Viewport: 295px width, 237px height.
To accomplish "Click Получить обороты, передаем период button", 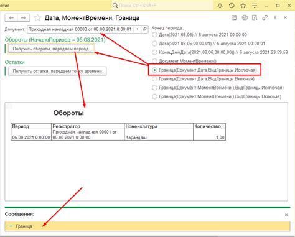I will point(51,49).
